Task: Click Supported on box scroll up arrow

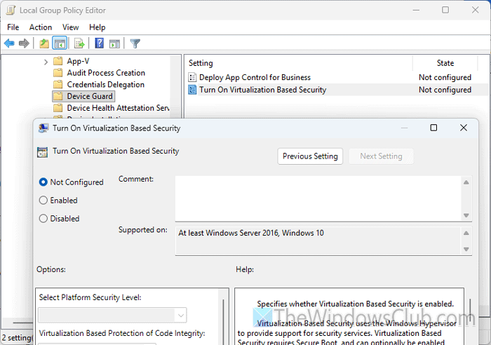Action: coord(466,233)
